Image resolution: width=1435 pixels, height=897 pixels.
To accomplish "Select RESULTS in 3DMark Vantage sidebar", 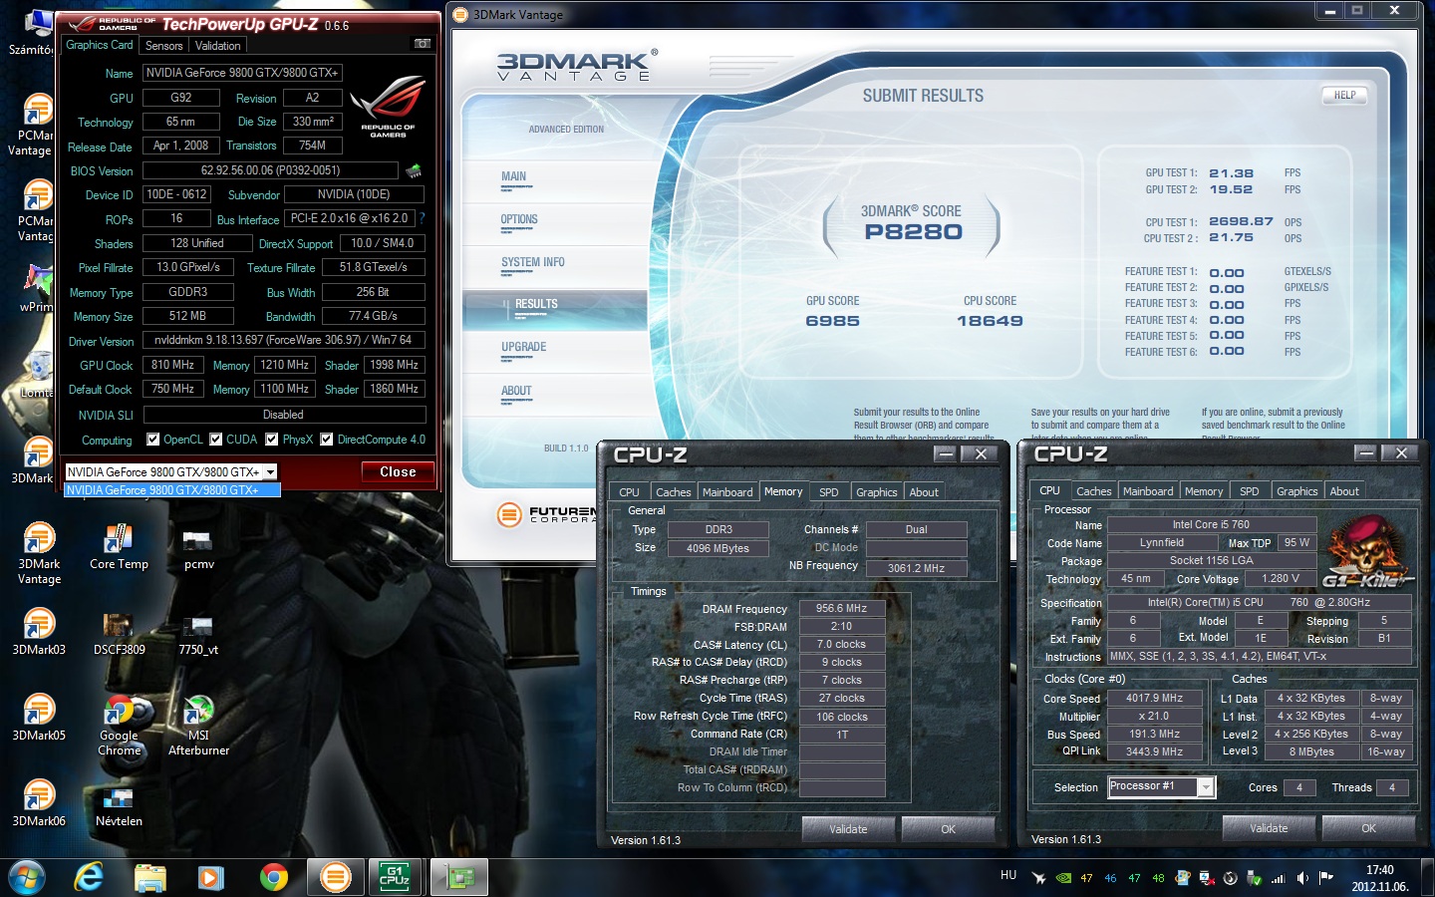I will 554,309.
